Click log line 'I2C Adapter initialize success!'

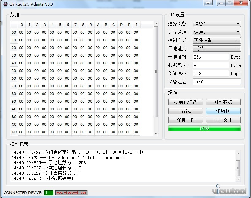pyautogui.click(x=86, y=158)
